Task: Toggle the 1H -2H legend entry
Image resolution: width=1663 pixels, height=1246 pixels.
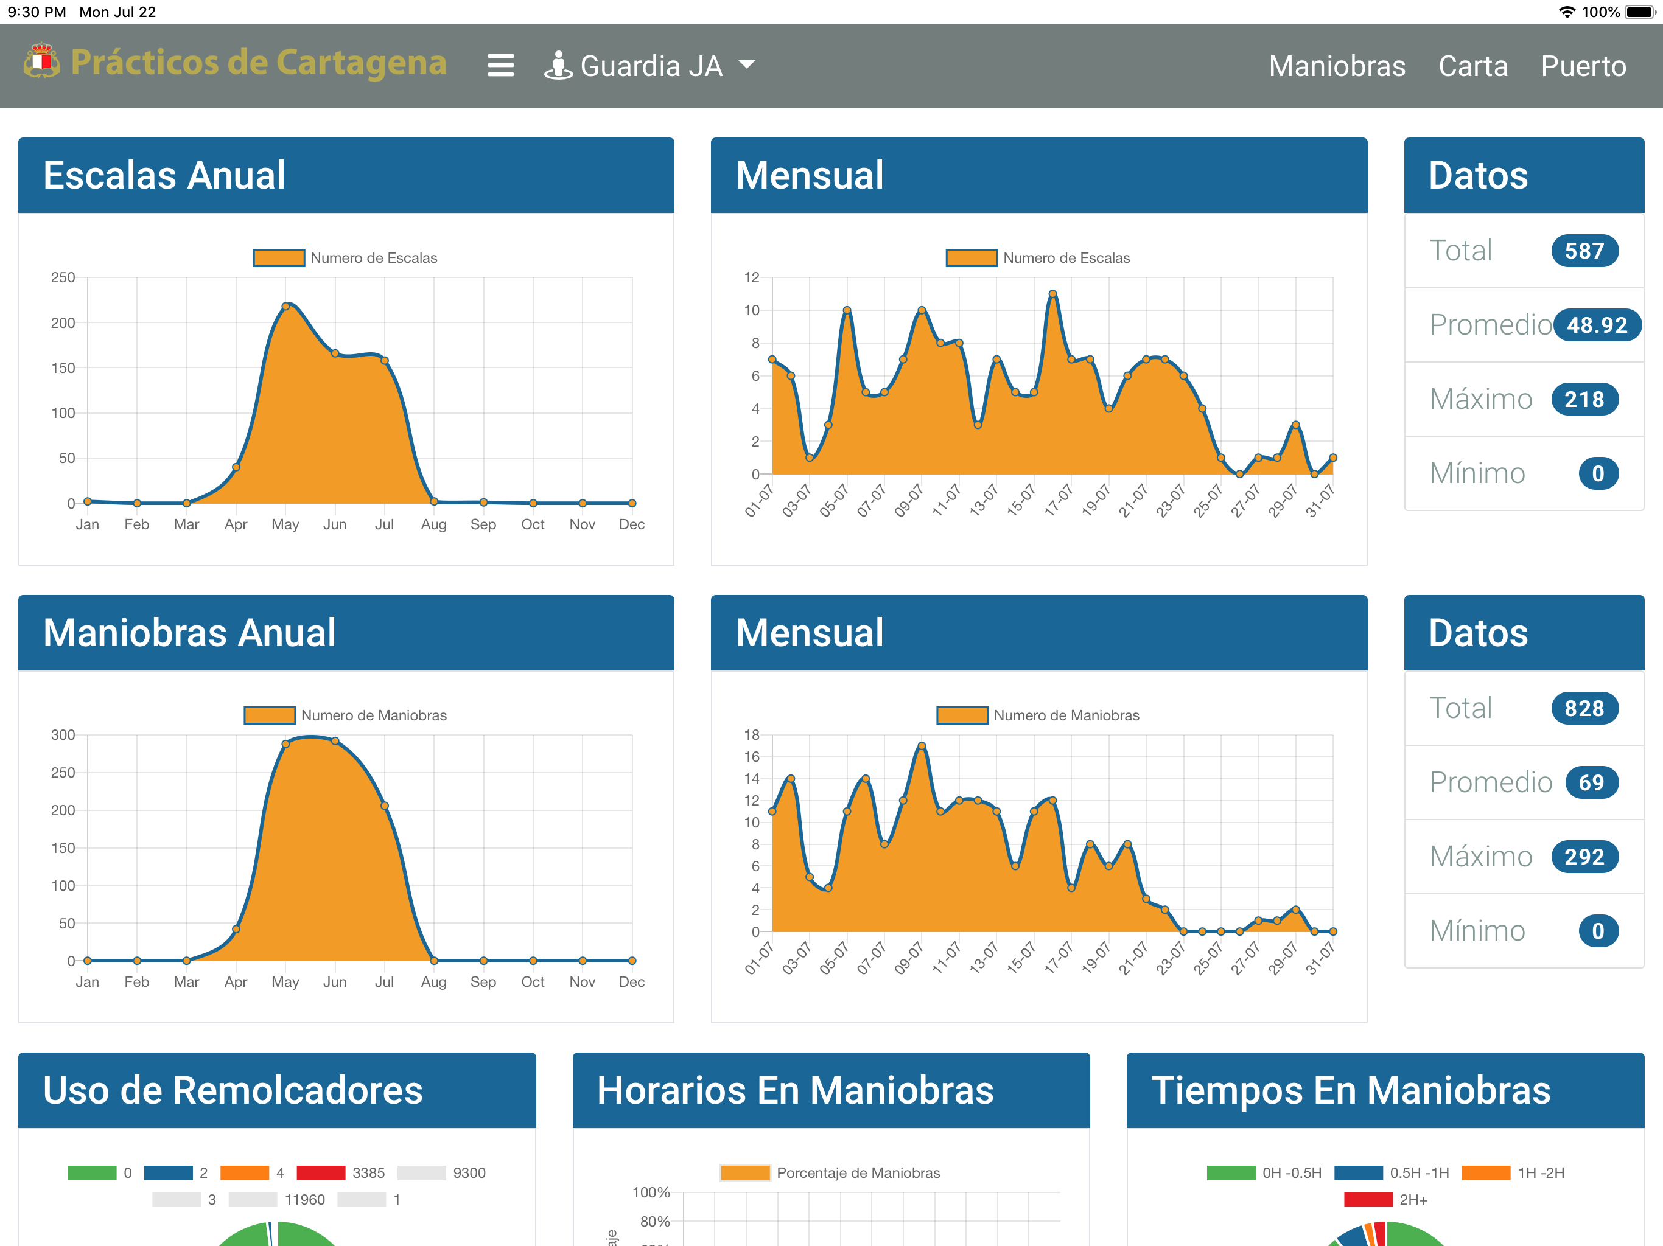Action: point(1513,1173)
